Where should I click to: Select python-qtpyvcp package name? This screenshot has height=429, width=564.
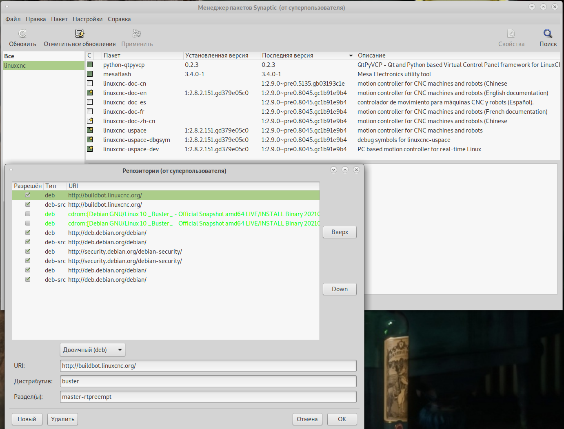coord(124,65)
